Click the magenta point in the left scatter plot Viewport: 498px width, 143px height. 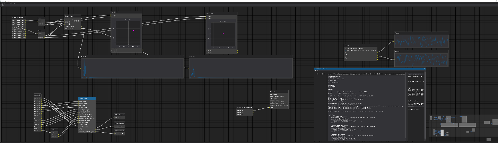click(x=133, y=31)
